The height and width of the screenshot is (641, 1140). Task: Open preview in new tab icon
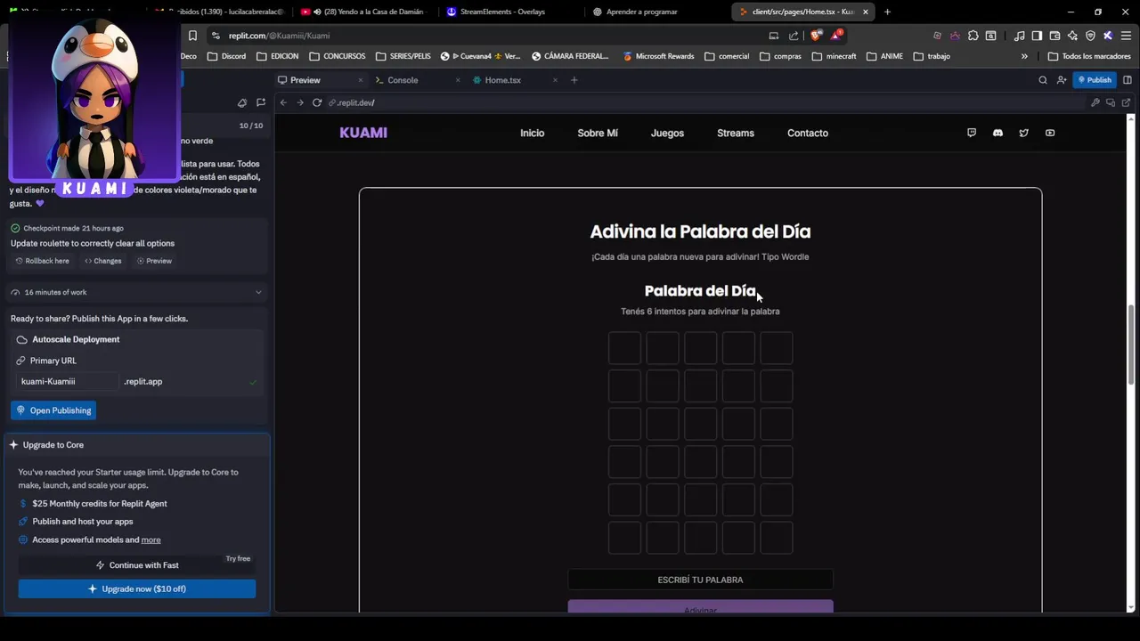[x=1127, y=102]
